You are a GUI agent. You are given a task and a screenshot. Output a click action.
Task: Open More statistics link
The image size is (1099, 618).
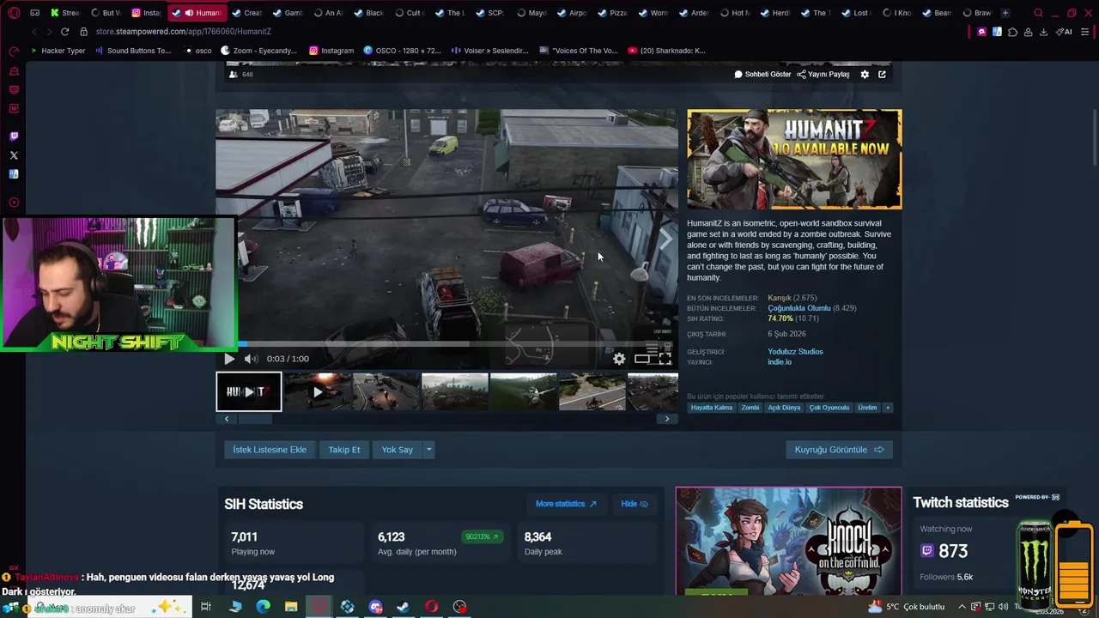[x=565, y=504]
